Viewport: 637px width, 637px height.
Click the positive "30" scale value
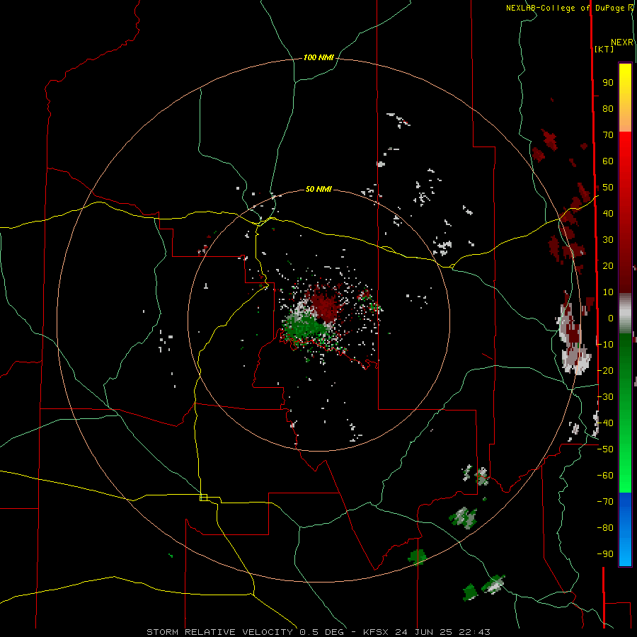pos(608,240)
